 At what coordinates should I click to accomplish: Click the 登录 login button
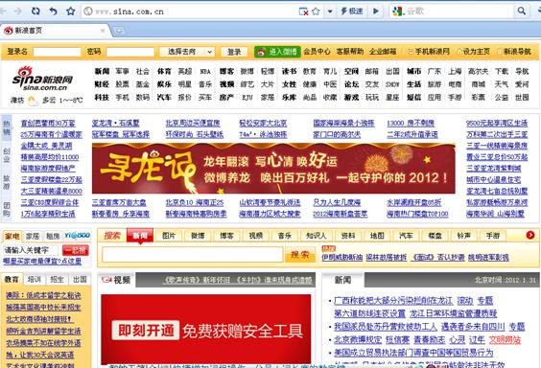(x=234, y=52)
